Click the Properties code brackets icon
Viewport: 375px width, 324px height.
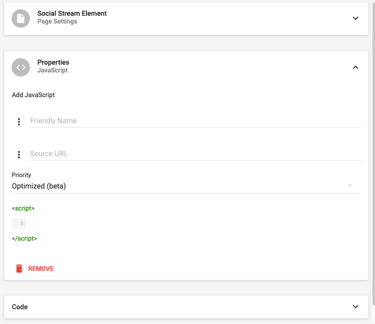(21, 67)
